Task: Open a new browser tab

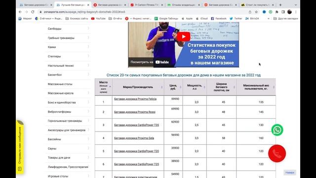Action: coord(280,5)
